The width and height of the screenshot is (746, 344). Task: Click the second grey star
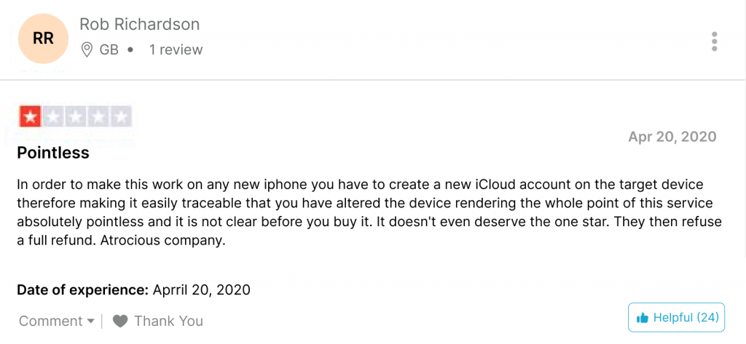click(x=52, y=116)
